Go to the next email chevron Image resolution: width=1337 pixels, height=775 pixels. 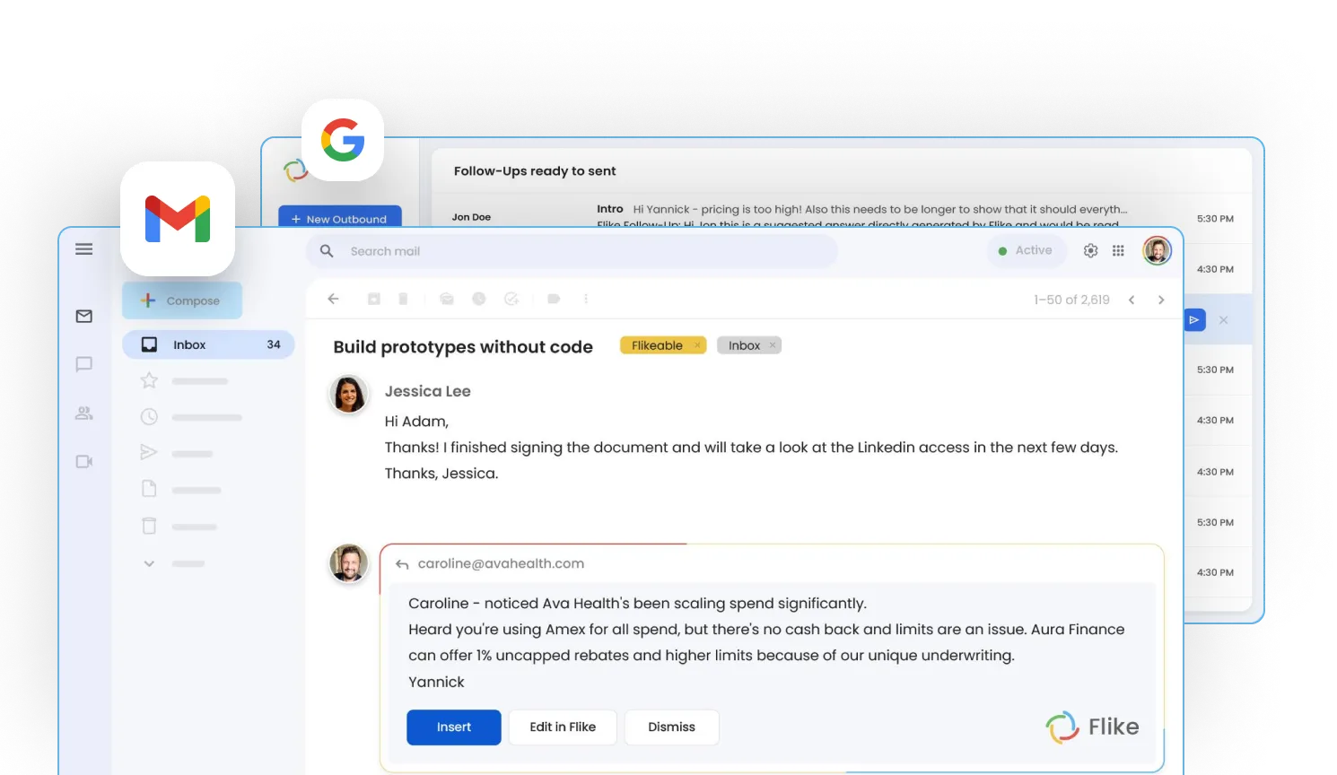tap(1161, 300)
